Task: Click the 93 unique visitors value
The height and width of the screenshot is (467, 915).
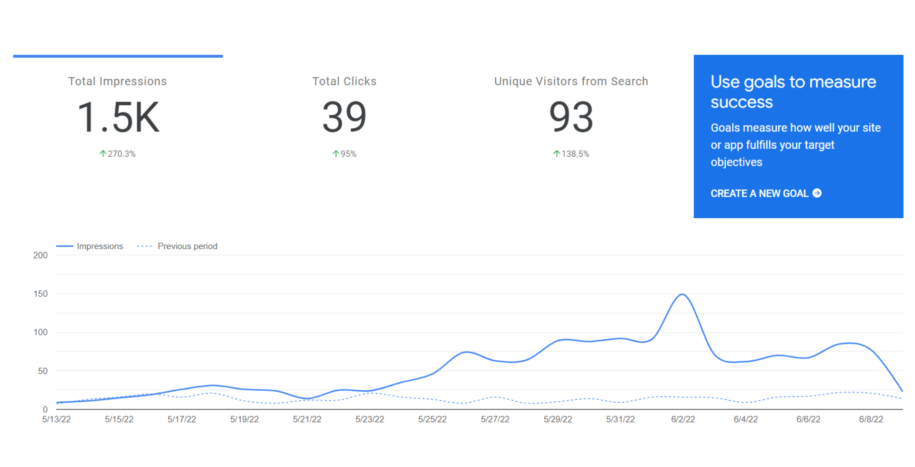Action: pos(571,117)
